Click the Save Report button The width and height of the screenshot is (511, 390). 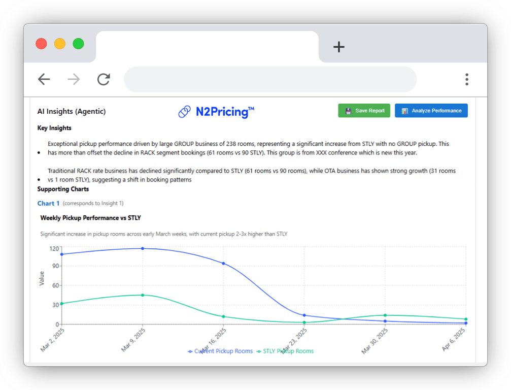[x=364, y=110]
